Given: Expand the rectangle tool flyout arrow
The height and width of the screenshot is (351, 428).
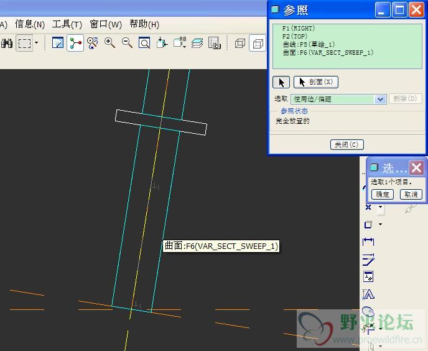Looking at the screenshot, I should coord(380,225).
